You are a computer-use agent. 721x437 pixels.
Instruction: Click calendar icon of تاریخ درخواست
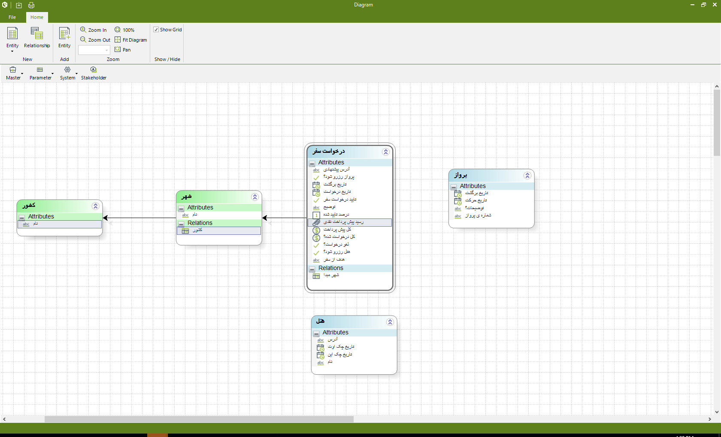316,192
